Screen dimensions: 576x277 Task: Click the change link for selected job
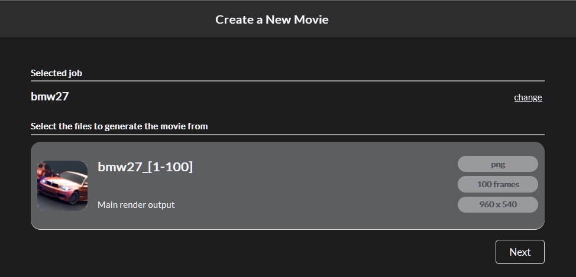point(528,97)
